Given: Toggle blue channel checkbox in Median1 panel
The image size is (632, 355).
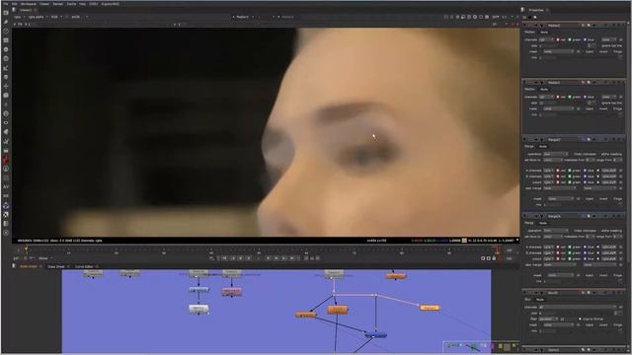Looking at the screenshot, I should 585,39.
